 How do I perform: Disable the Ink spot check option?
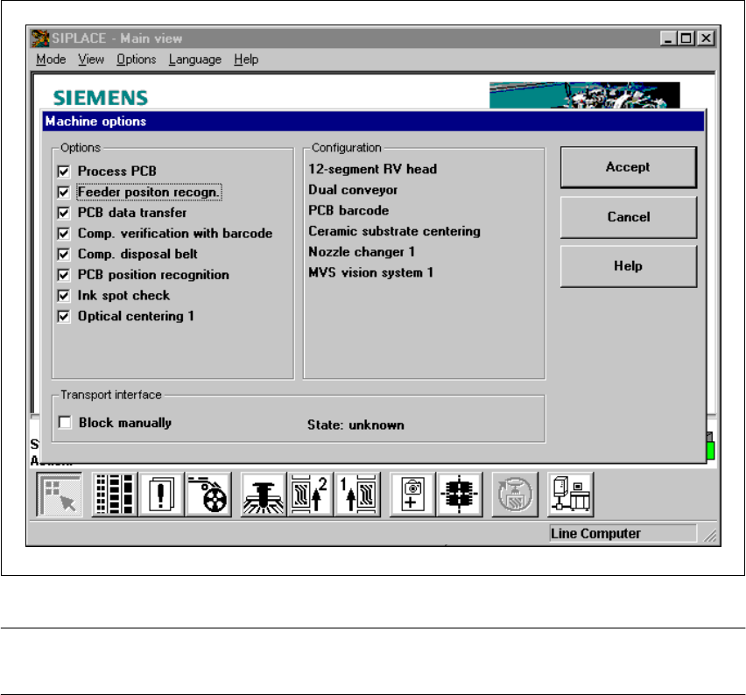tap(63, 295)
